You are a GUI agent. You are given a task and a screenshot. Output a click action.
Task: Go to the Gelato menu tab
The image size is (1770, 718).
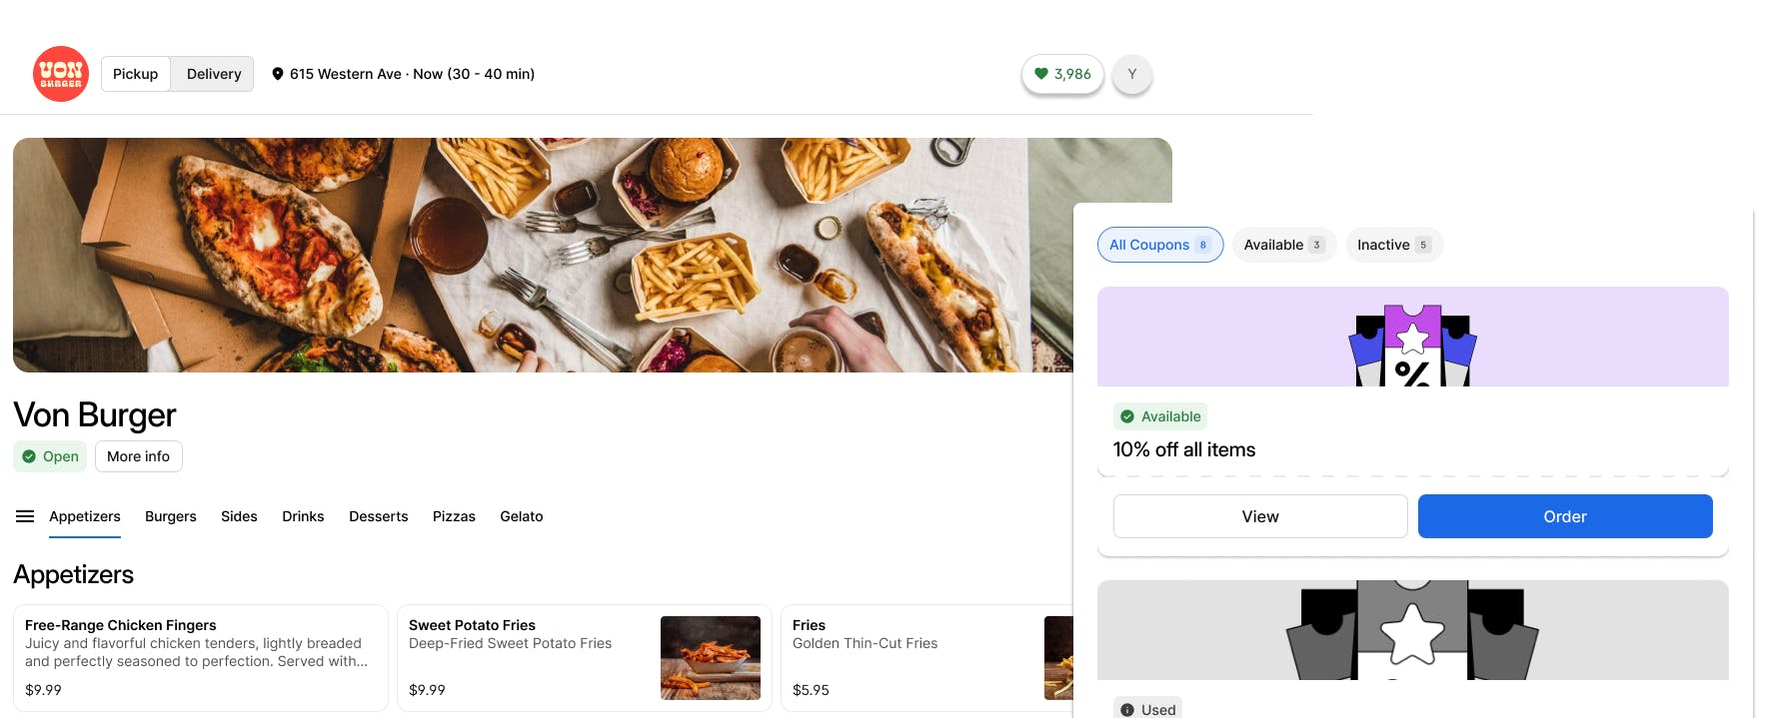[522, 516]
